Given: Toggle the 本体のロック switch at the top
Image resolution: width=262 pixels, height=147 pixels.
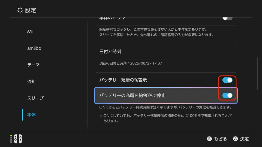Looking at the screenshot, I should pos(227,18).
